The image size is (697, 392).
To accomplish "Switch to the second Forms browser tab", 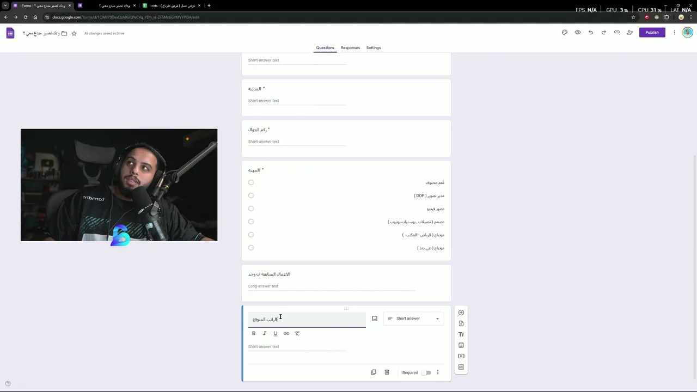I will tap(107, 5).
